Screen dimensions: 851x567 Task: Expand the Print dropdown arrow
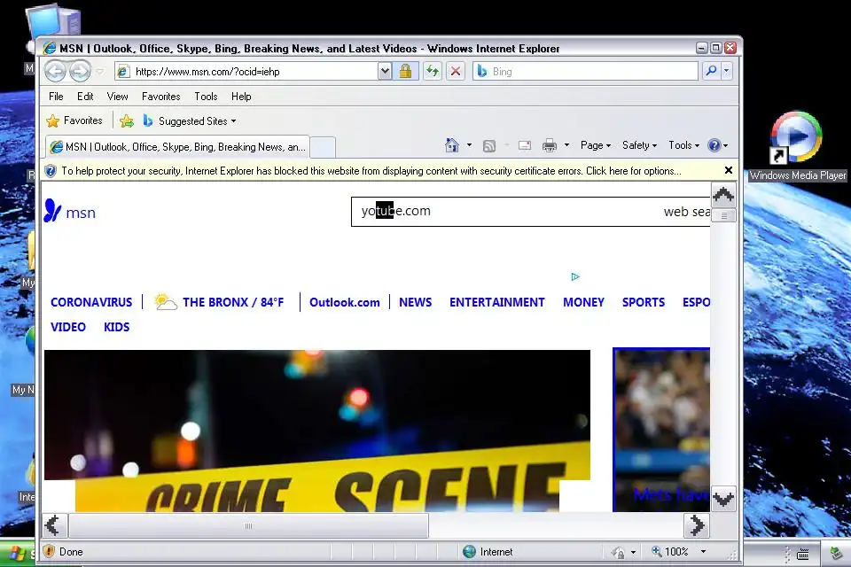pyautogui.click(x=566, y=145)
